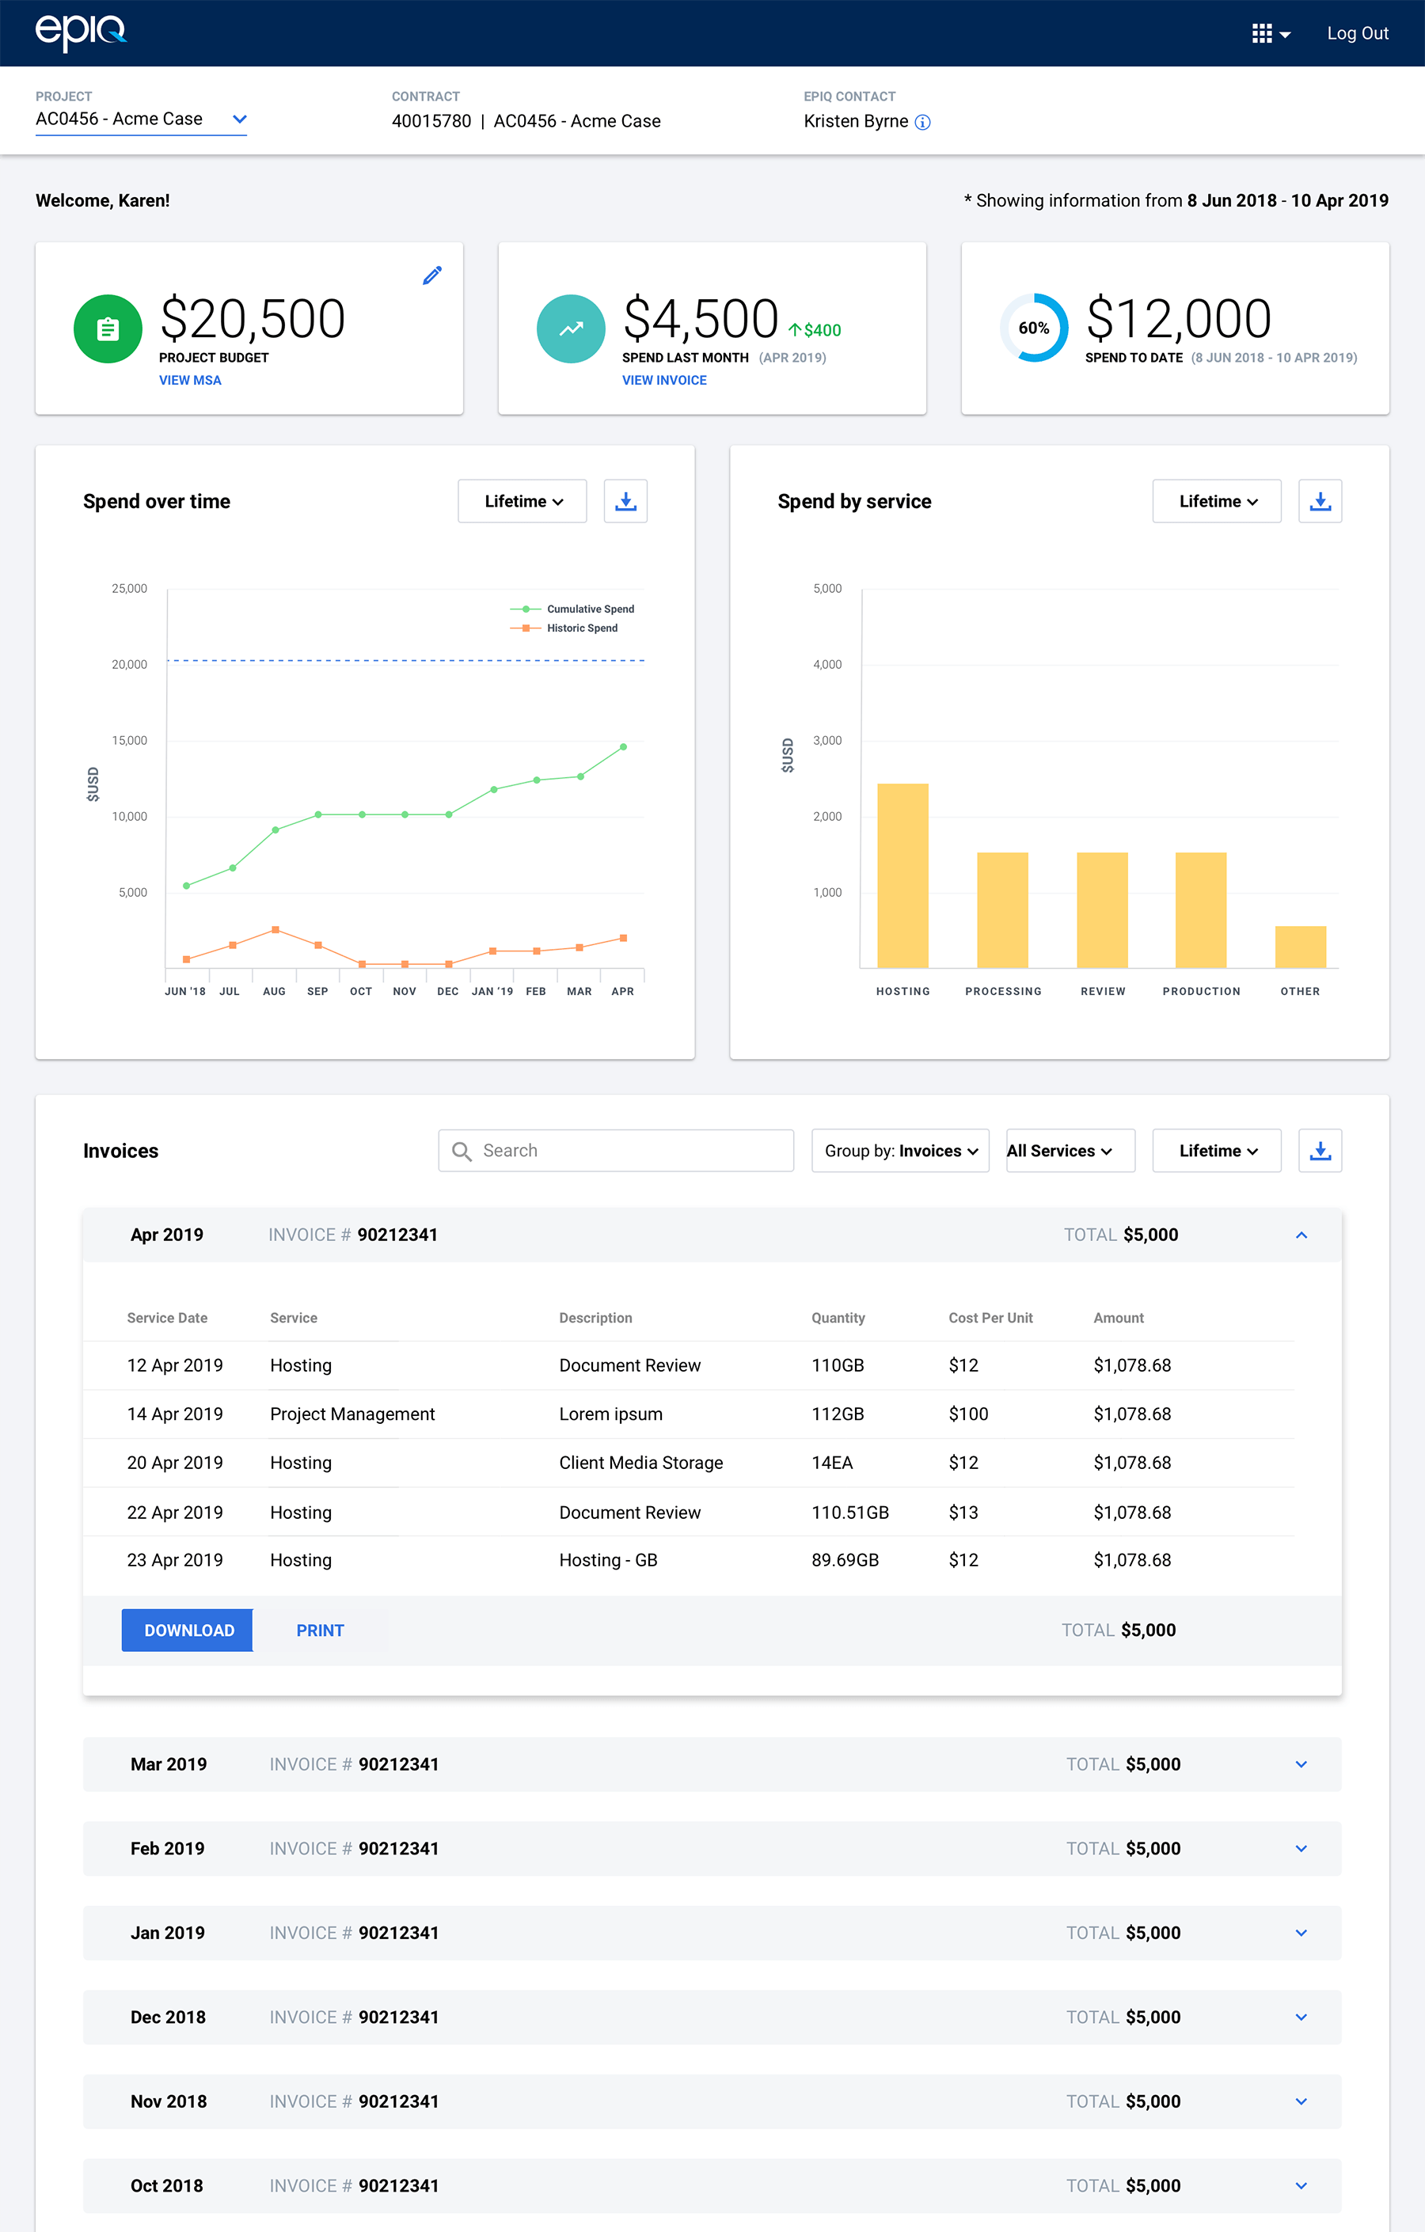The height and width of the screenshot is (2232, 1425).
Task: Download the Spend over time chart
Action: click(x=625, y=502)
